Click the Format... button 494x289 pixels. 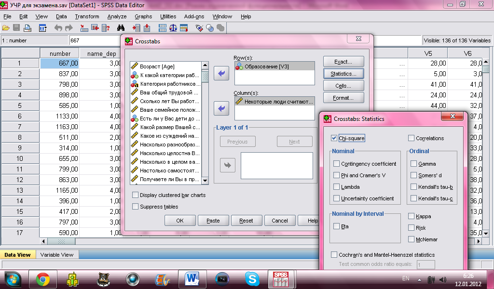click(343, 98)
